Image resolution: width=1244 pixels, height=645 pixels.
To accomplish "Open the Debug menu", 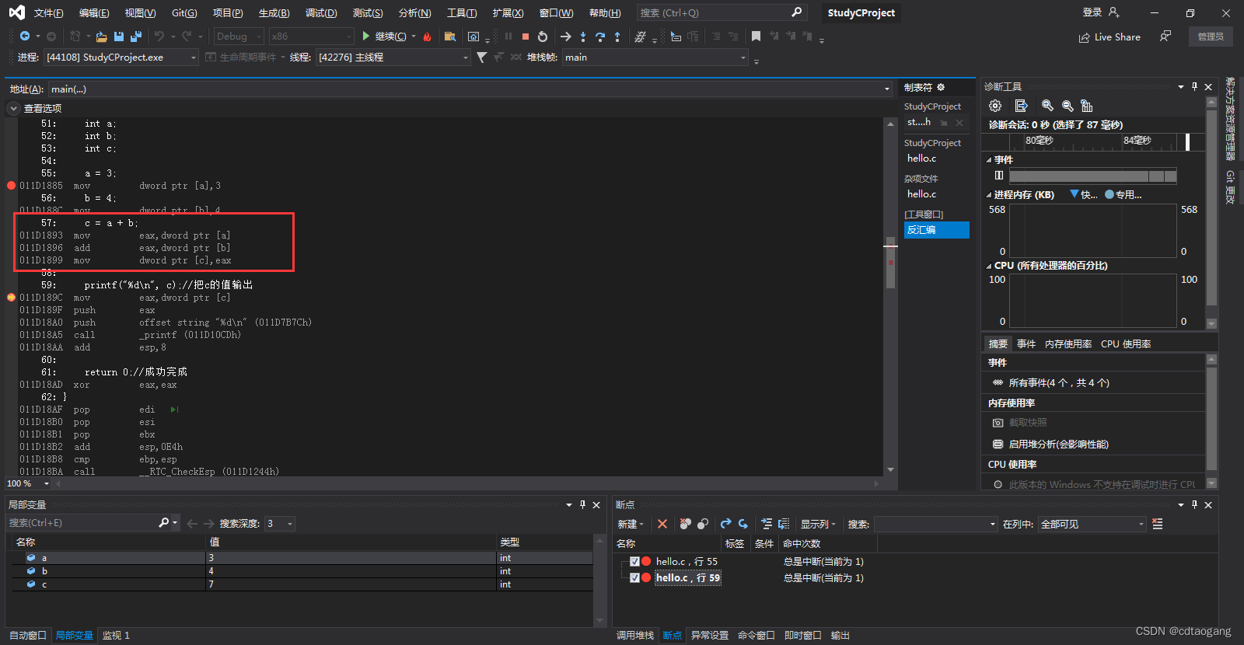I will coord(320,12).
